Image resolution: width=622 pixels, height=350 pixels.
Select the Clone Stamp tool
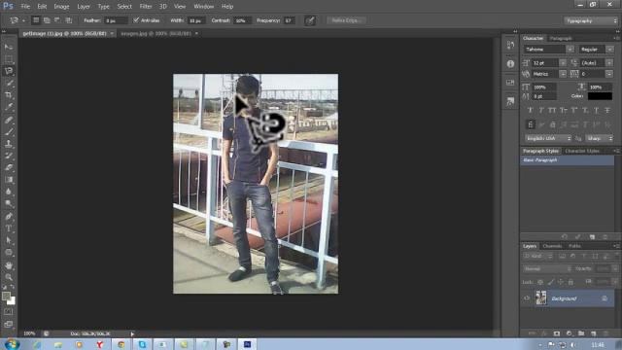[x=9, y=144]
